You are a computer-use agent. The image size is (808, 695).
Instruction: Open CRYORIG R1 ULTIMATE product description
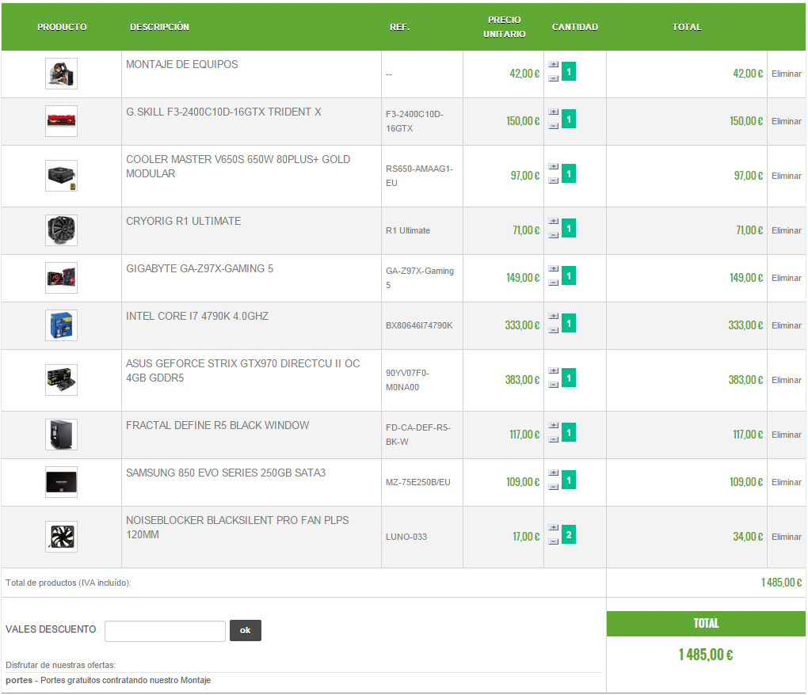(184, 221)
